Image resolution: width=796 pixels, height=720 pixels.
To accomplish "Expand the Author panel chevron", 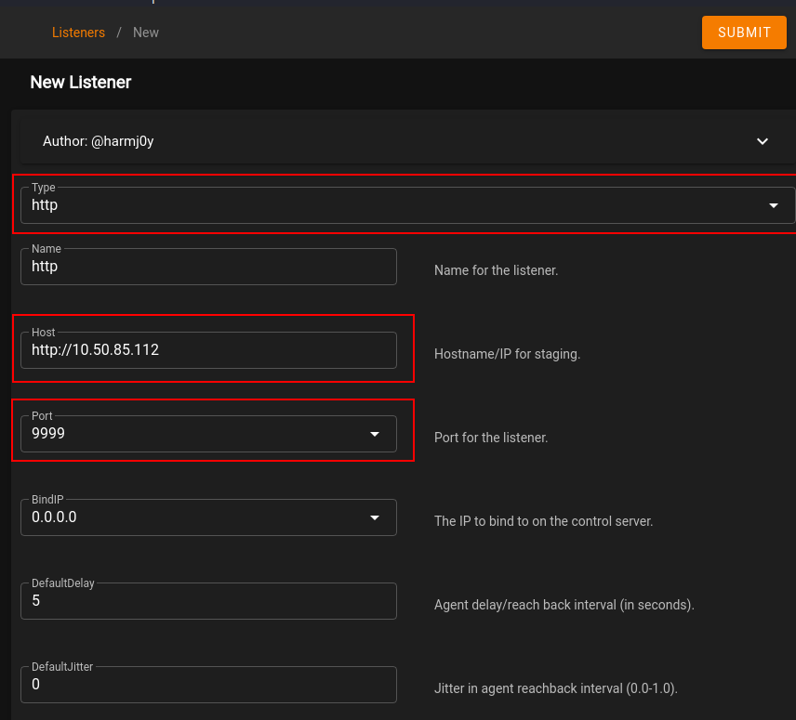I will coord(763,141).
